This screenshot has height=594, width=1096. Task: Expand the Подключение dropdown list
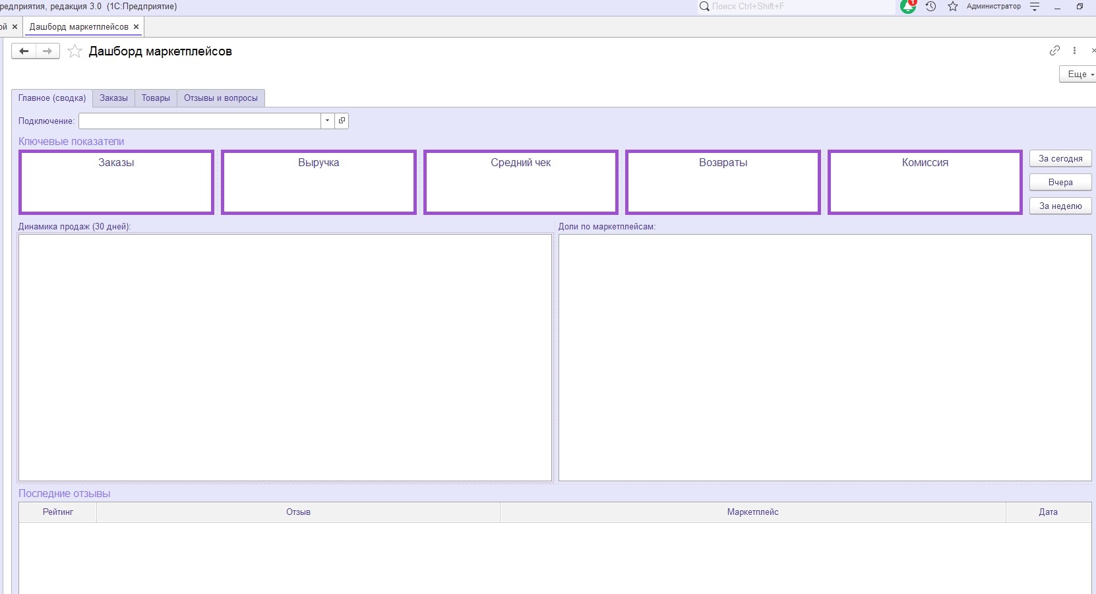(x=327, y=121)
